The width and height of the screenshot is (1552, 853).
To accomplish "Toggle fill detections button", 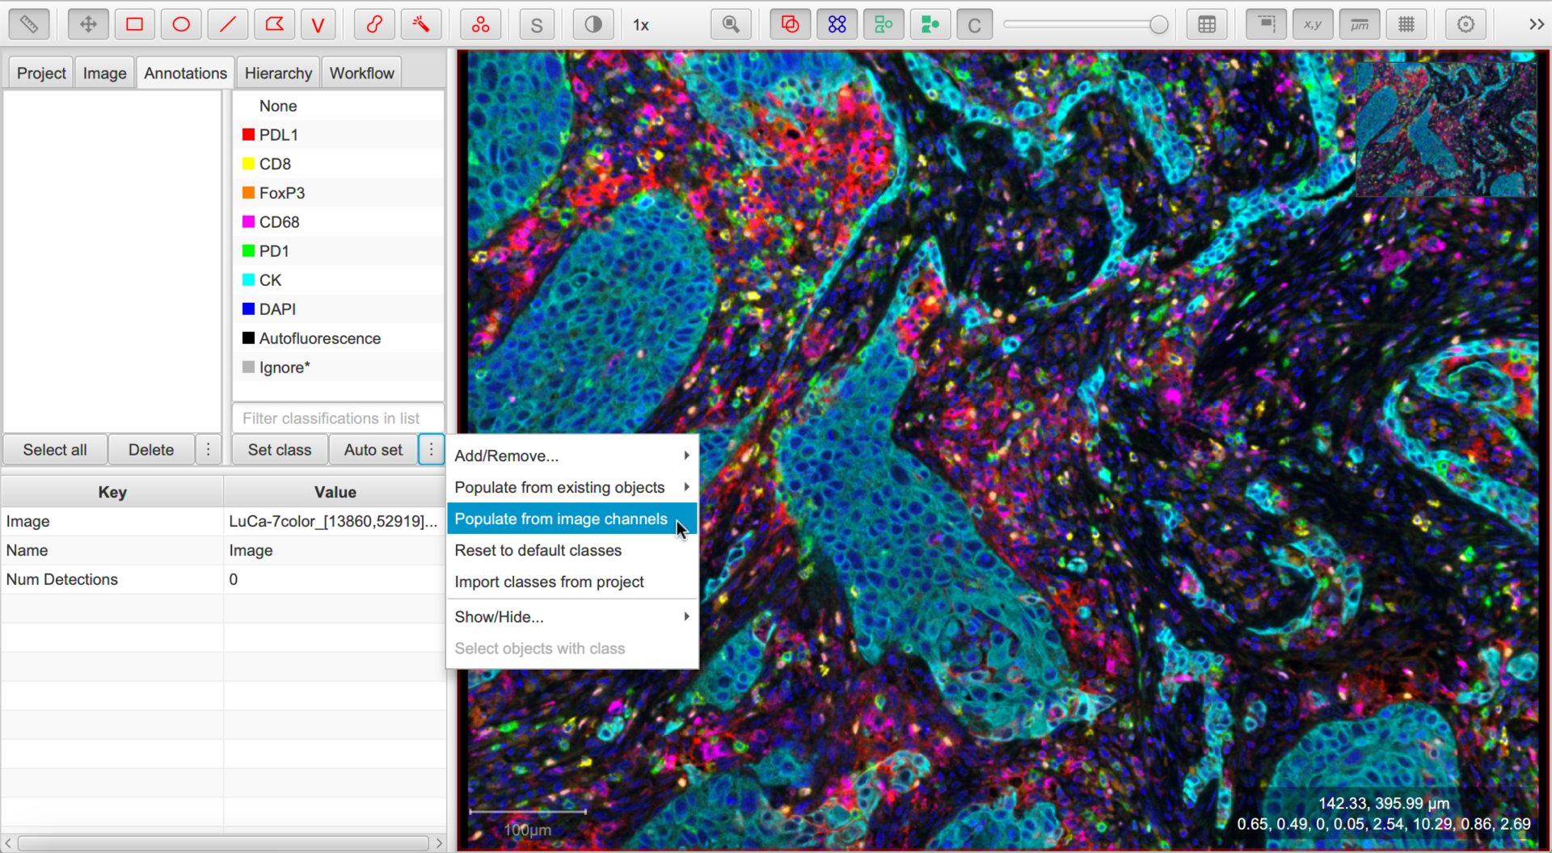I will [930, 24].
